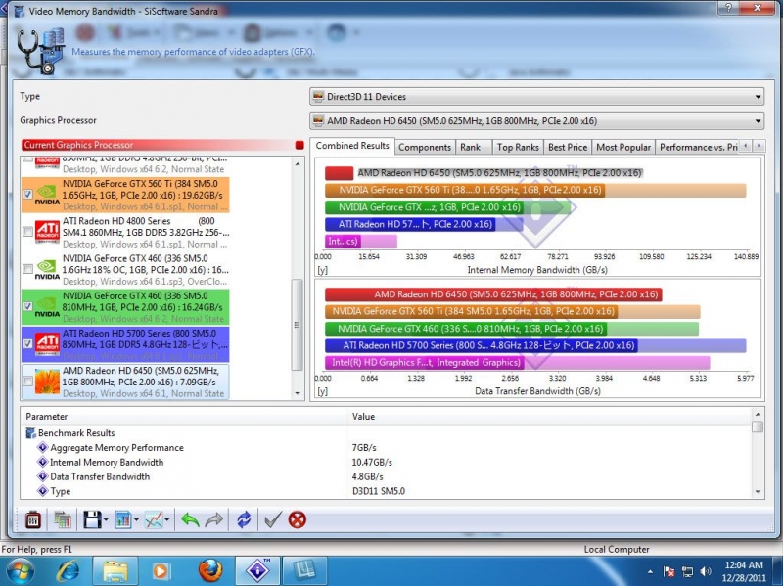783x586 pixels.
Task: Click the copy results tables icon
Action: 63,520
